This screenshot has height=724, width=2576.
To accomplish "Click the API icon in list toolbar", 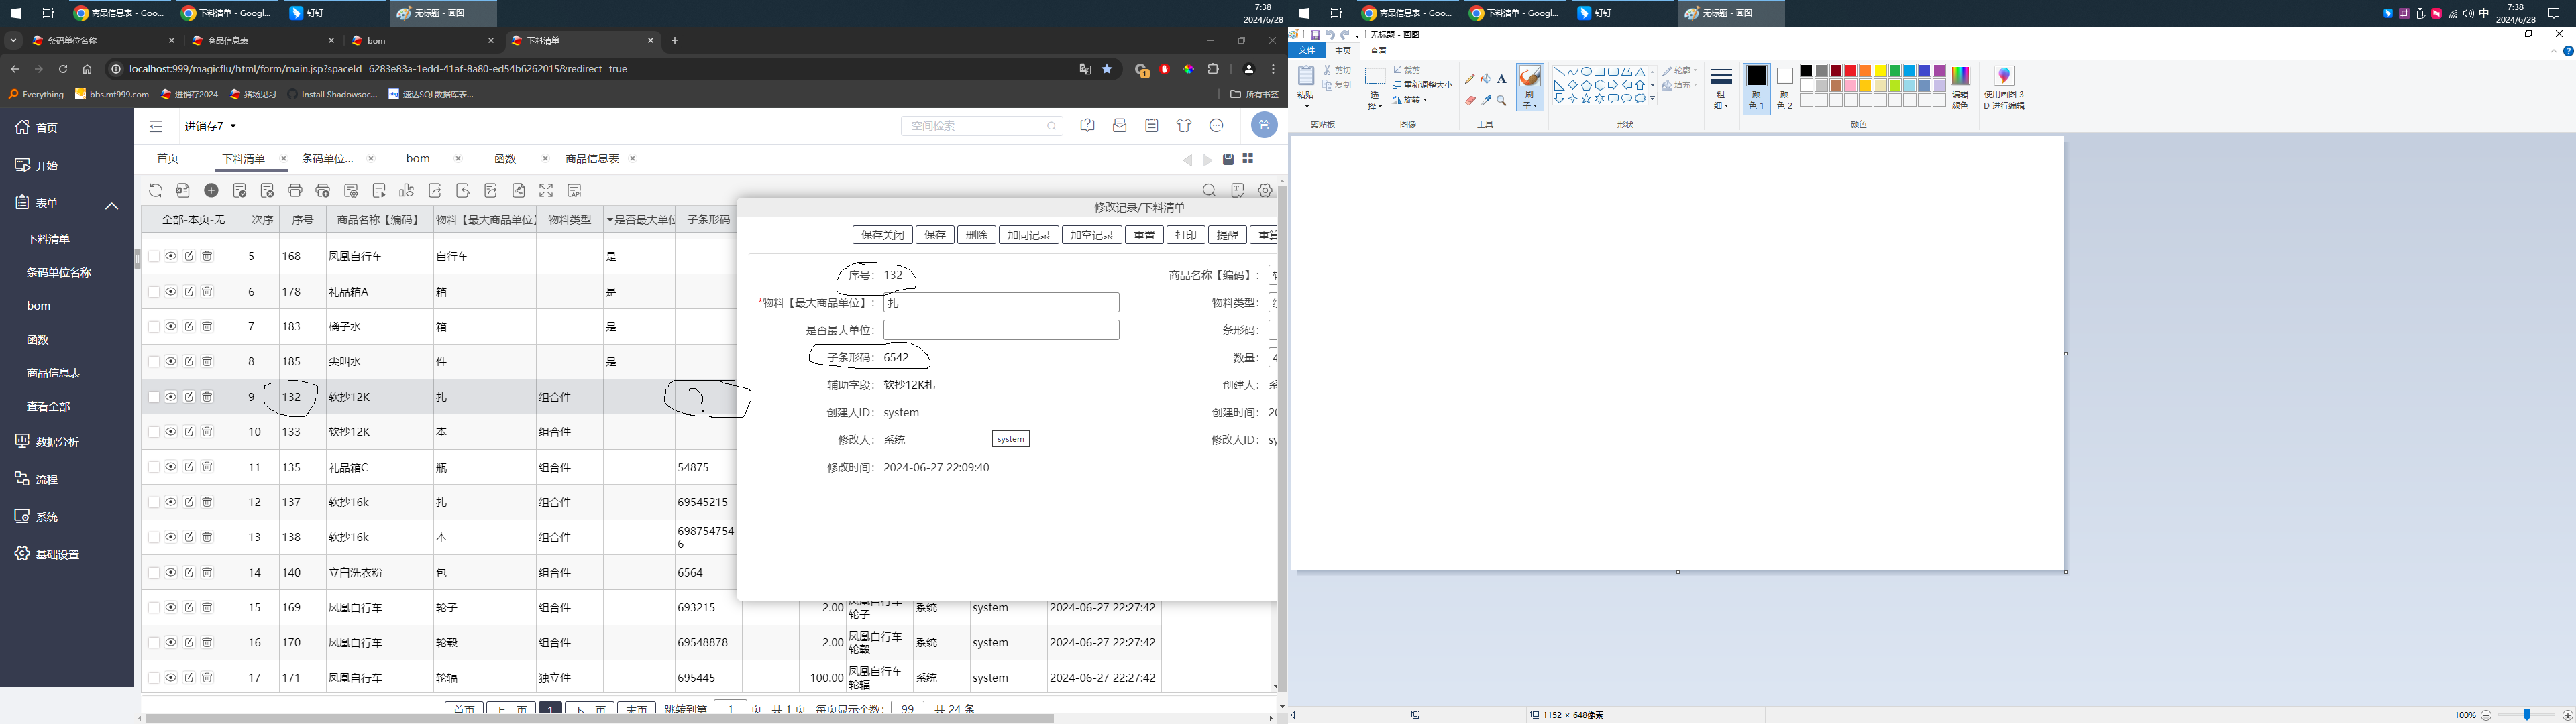I will point(574,190).
